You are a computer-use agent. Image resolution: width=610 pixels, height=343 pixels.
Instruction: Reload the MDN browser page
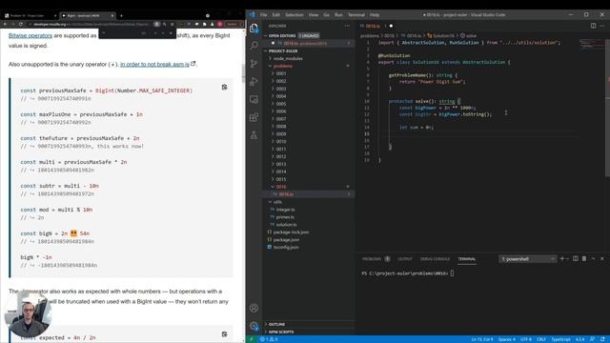[x=21, y=24]
